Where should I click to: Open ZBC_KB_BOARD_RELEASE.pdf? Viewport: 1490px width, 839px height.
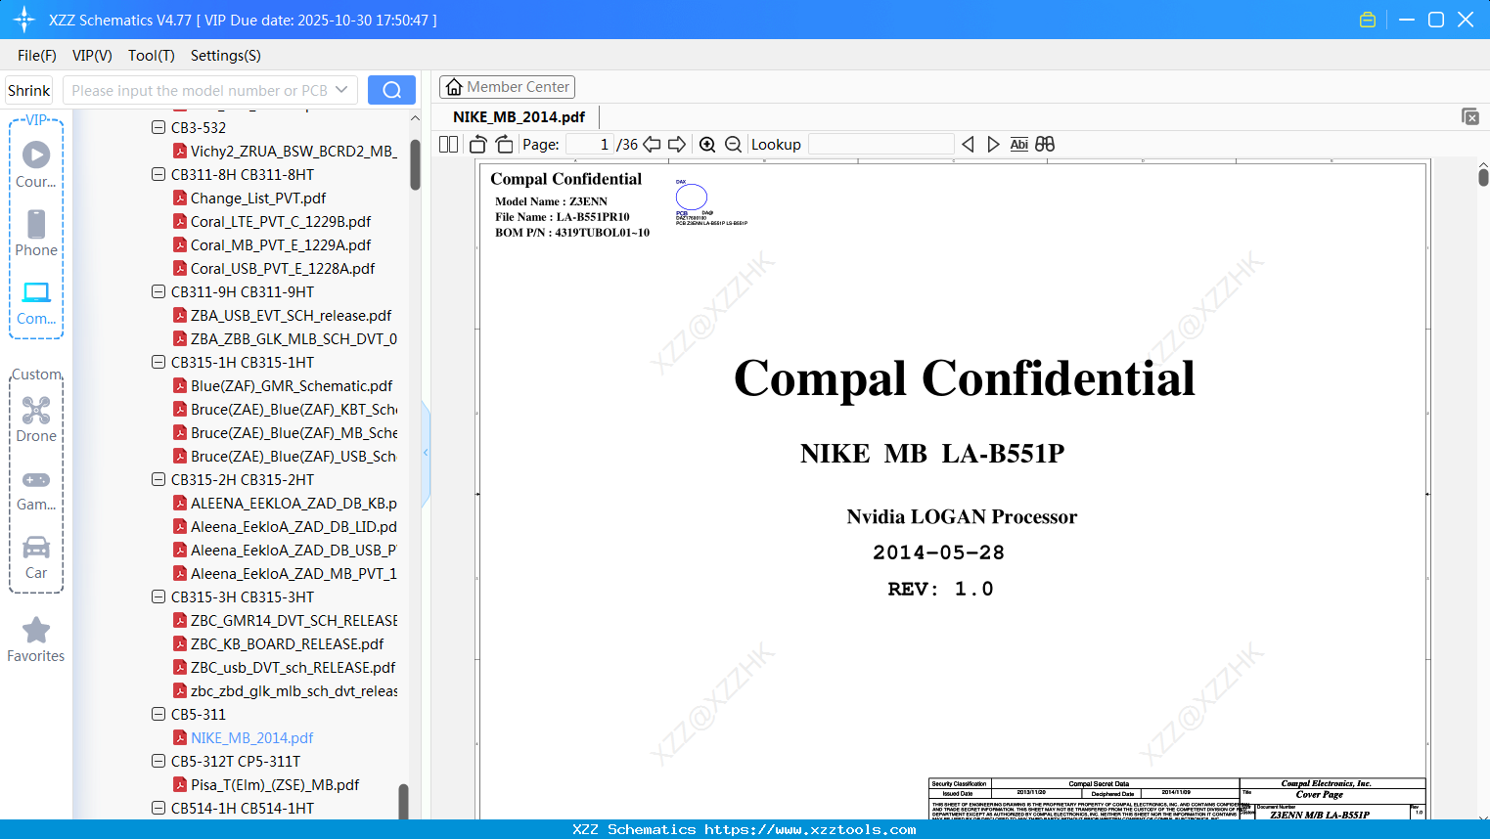[x=278, y=643]
